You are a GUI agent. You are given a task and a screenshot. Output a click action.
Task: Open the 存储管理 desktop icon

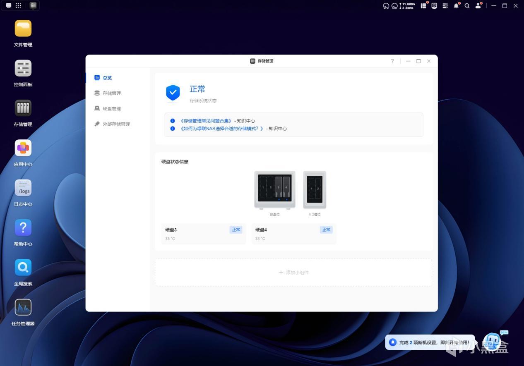click(x=23, y=108)
